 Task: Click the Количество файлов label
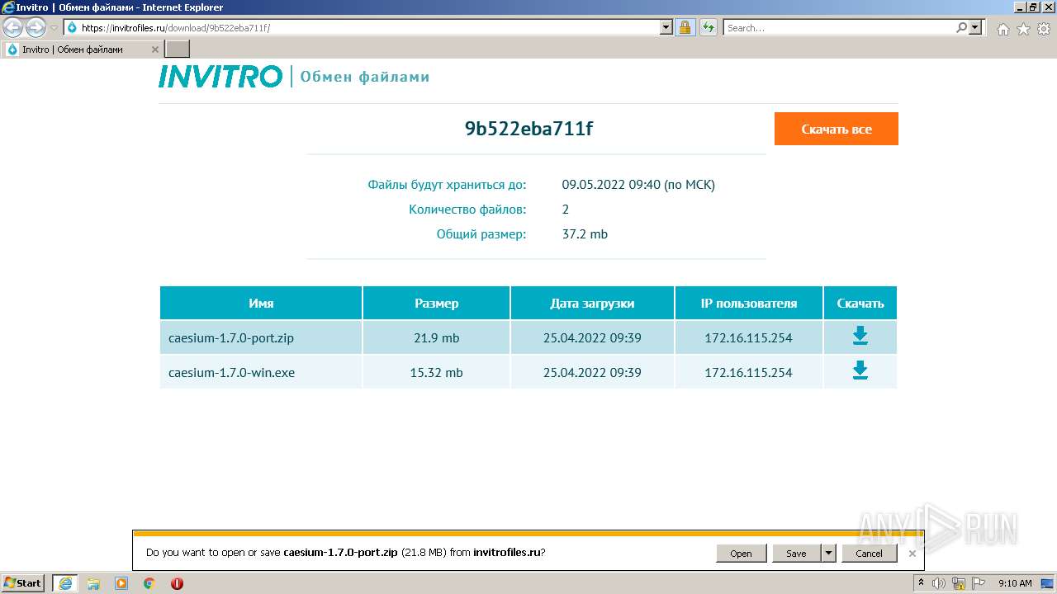tap(467, 210)
